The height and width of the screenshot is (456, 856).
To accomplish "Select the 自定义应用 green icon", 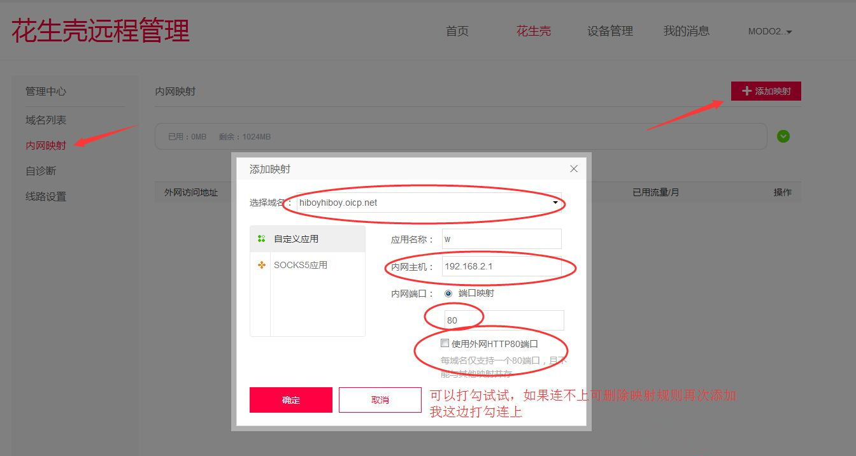I will (x=261, y=239).
